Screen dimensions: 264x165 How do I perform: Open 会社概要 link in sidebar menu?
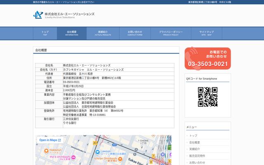tap(194, 142)
